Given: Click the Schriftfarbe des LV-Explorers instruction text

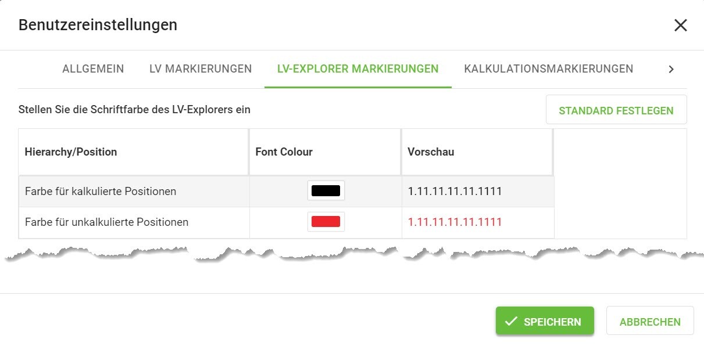Looking at the screenshot, I should pyautogui.click(x=134, y=109).
